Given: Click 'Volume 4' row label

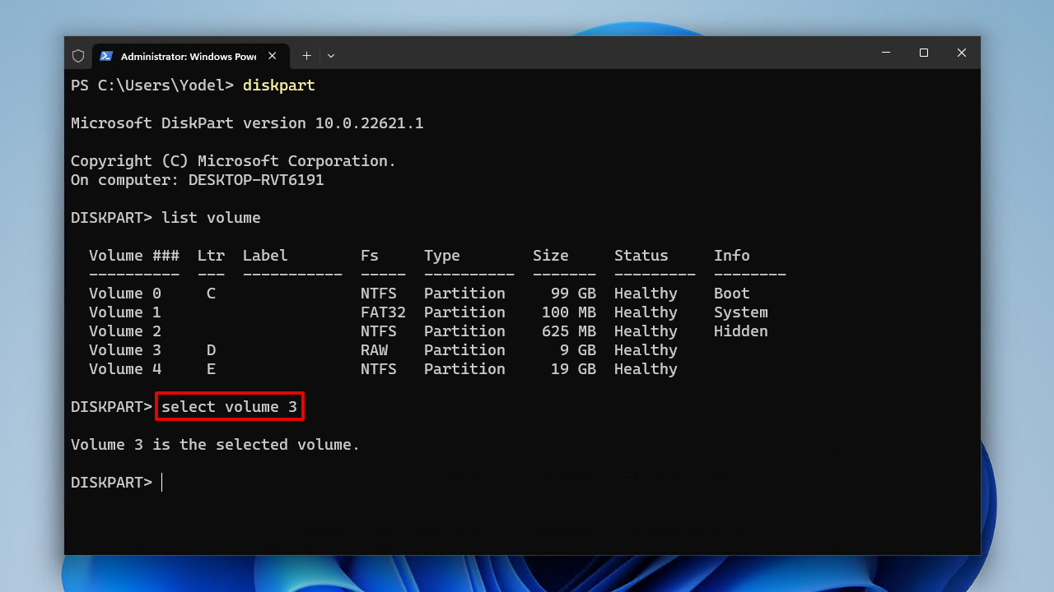Looking at the screenshot, I should (125, 369).
